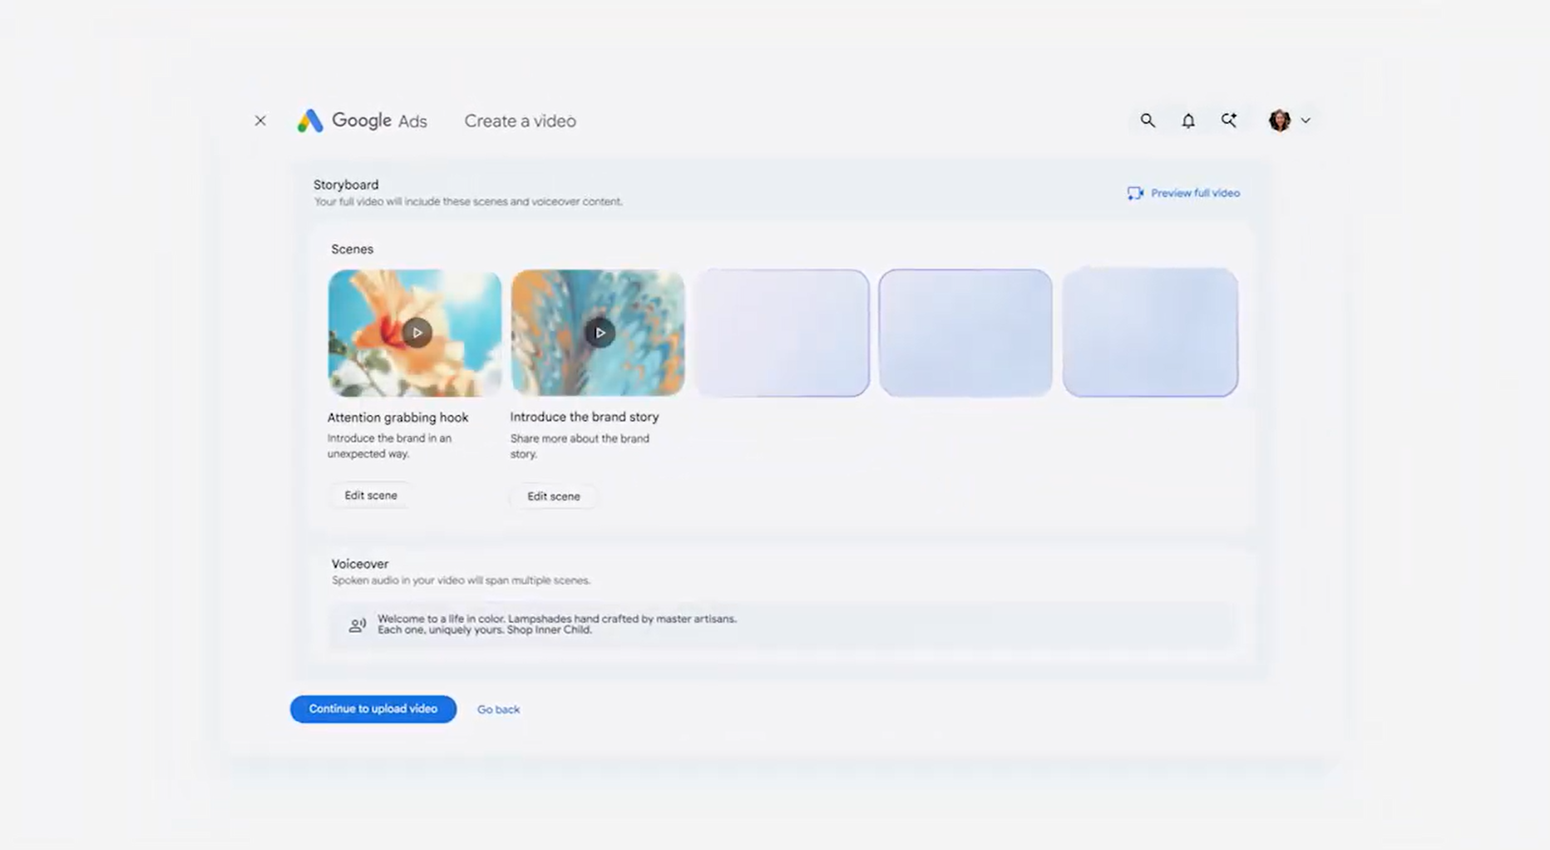Play the Introduce the brand story scene
The width and height of the screenshot is (1550, 850).
pyautogui.click(x=599, y=333)
